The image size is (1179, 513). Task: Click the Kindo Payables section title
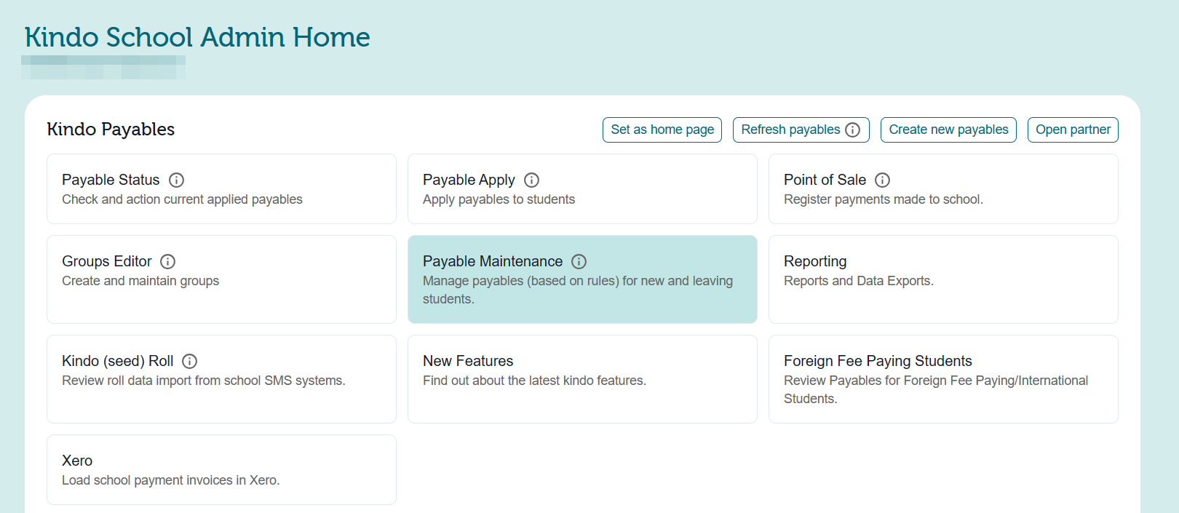click(111, 130)
